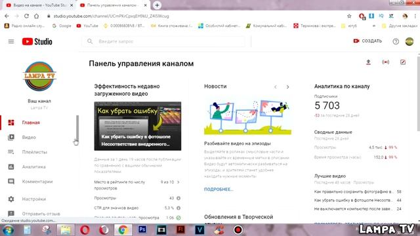Click the red record taskbar icon
420x236 pixels.
point(238,230)
